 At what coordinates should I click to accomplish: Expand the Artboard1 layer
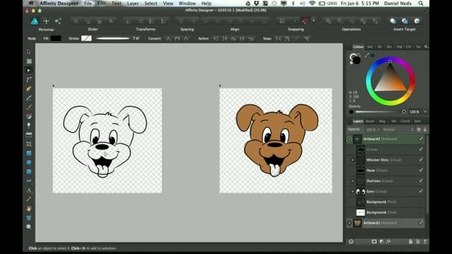pyautogui.click(x=349, y=223)
